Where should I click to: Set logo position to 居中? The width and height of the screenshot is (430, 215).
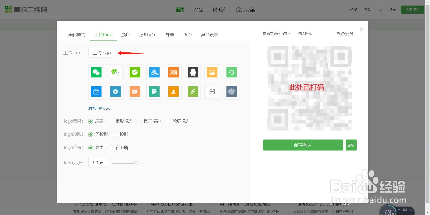[x=91, y=148]
